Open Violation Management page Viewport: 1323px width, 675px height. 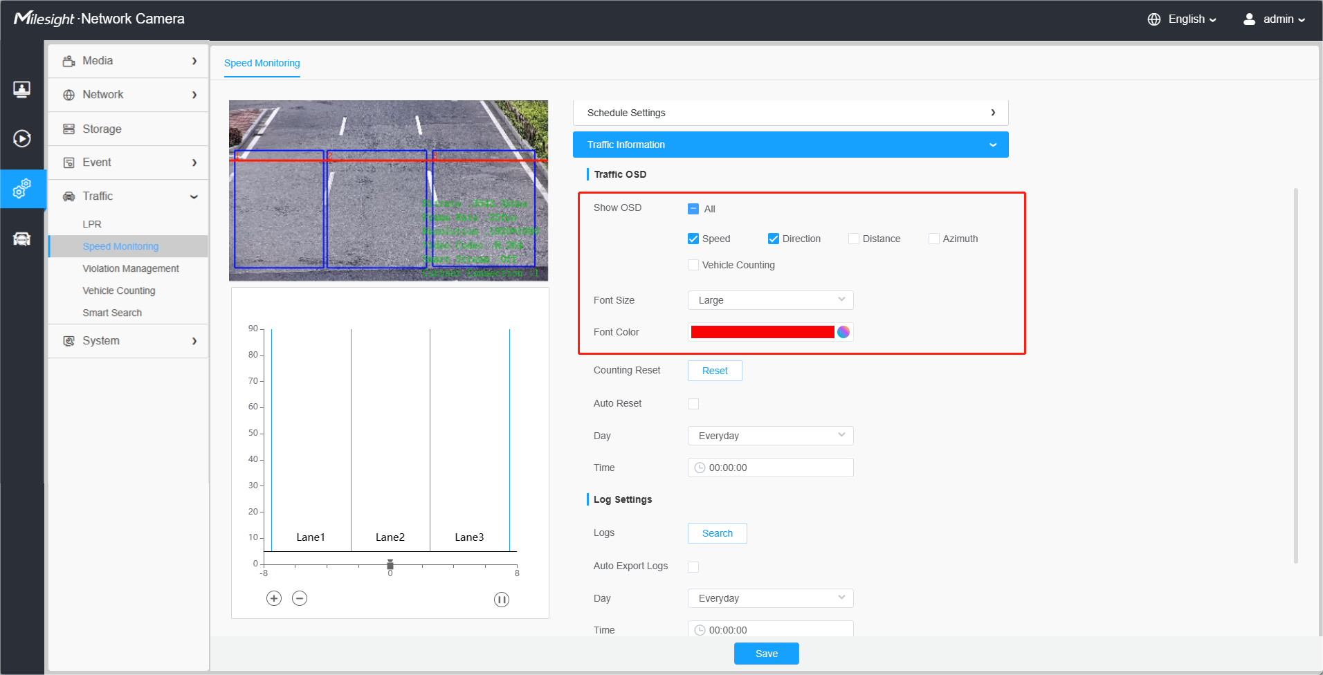click(131, 268)
